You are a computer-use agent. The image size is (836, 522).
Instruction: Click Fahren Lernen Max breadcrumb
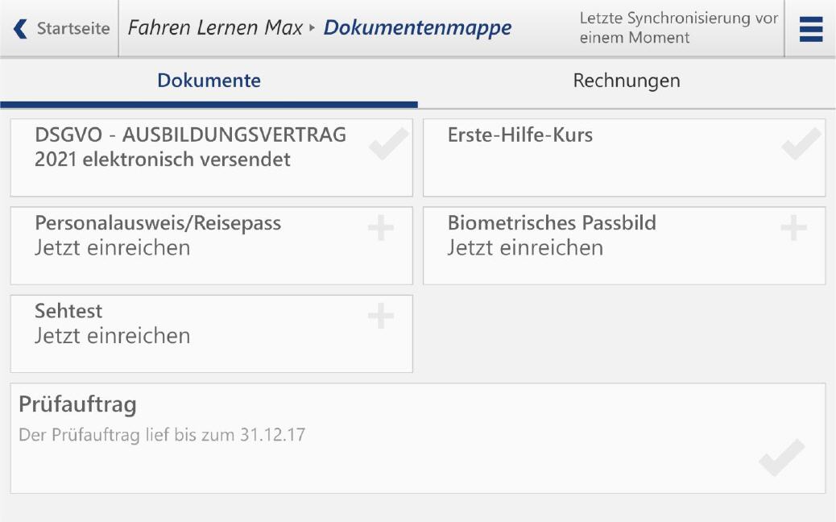(x=215, y=28)
